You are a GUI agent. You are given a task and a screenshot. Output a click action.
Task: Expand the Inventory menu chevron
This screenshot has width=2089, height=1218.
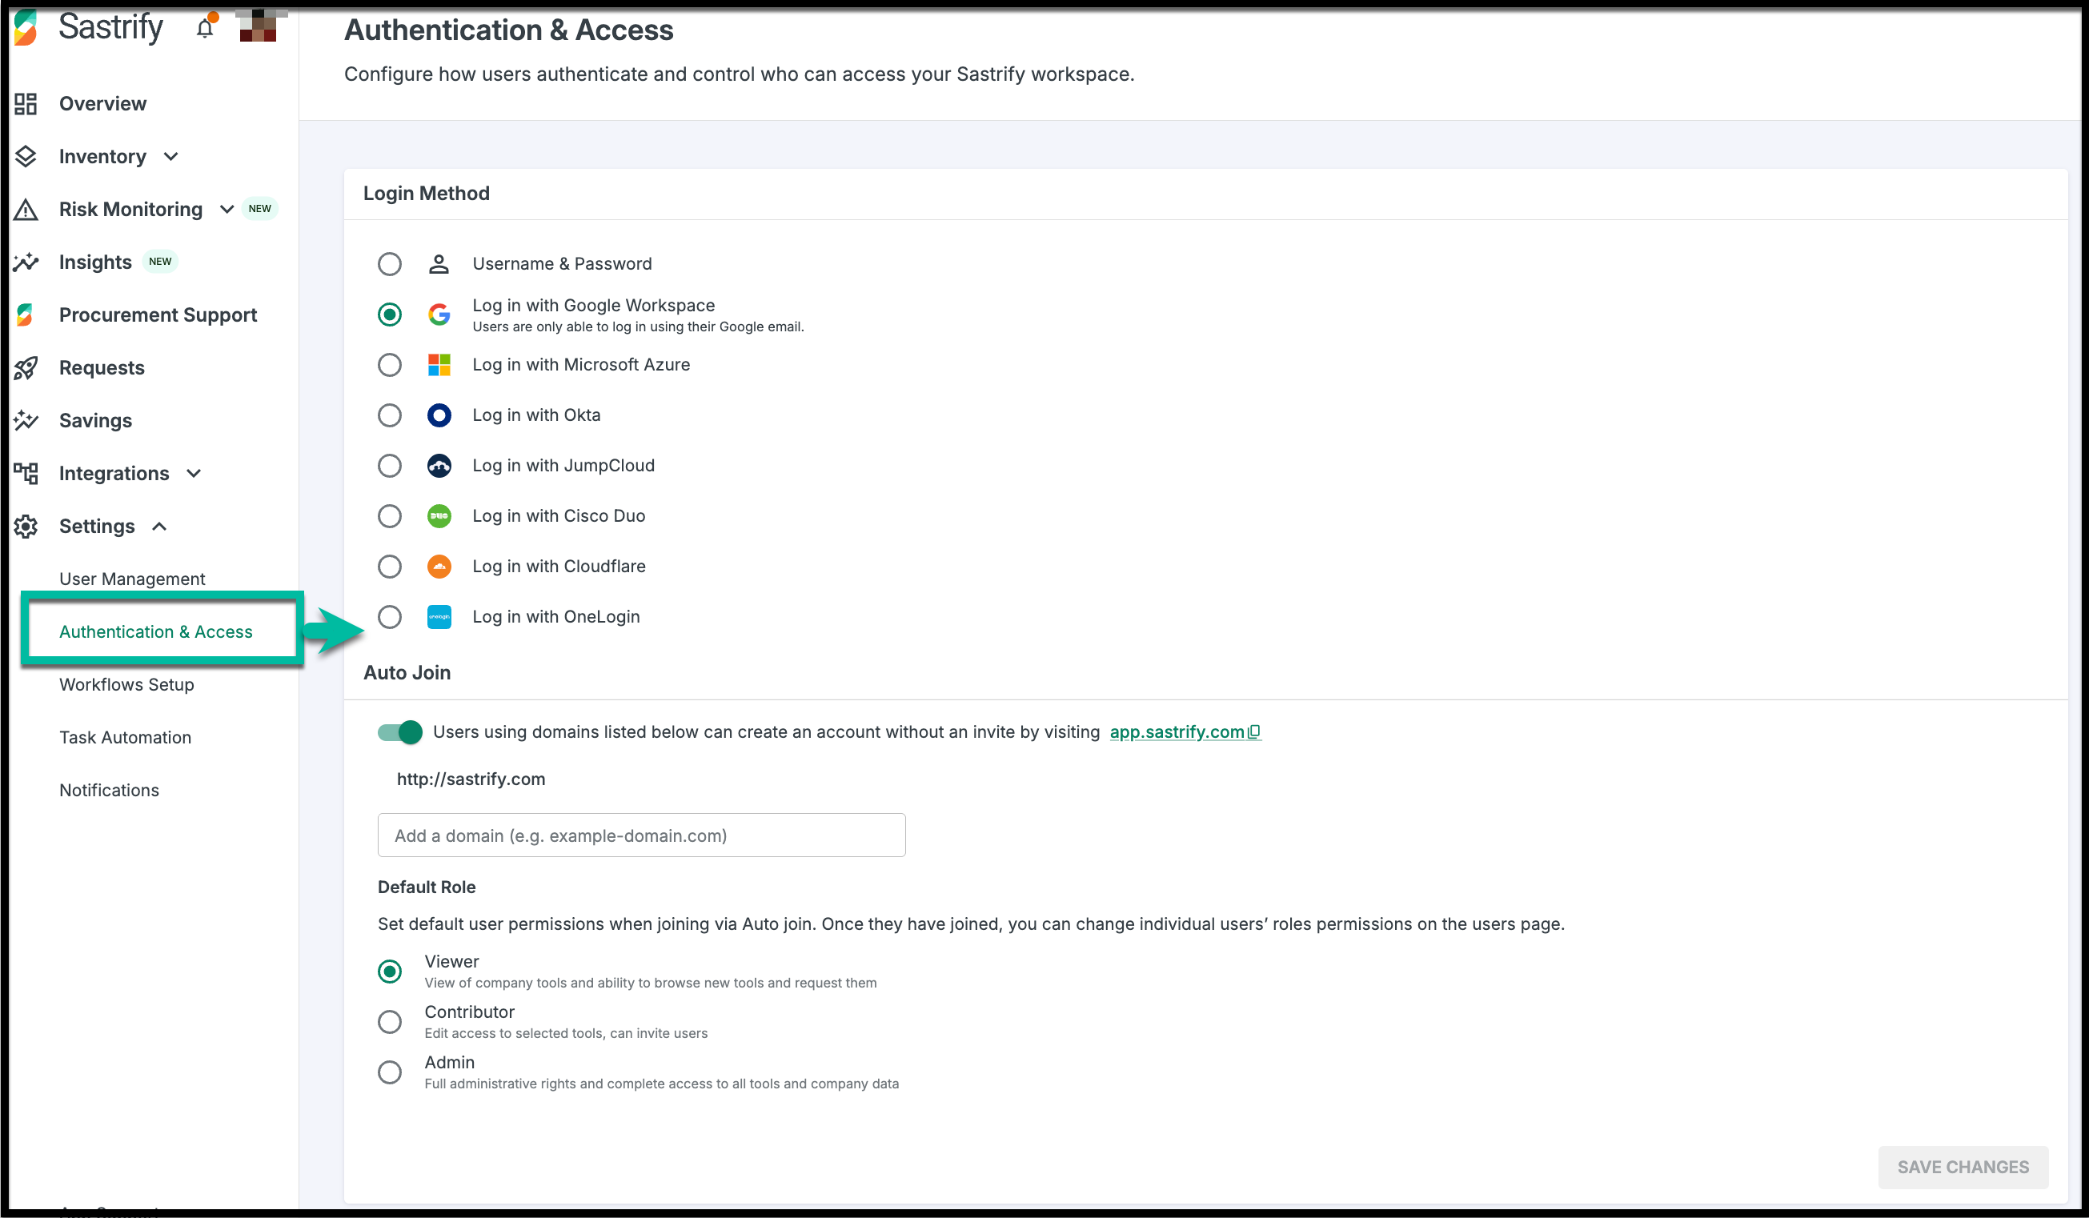click(x=171, y=157)
